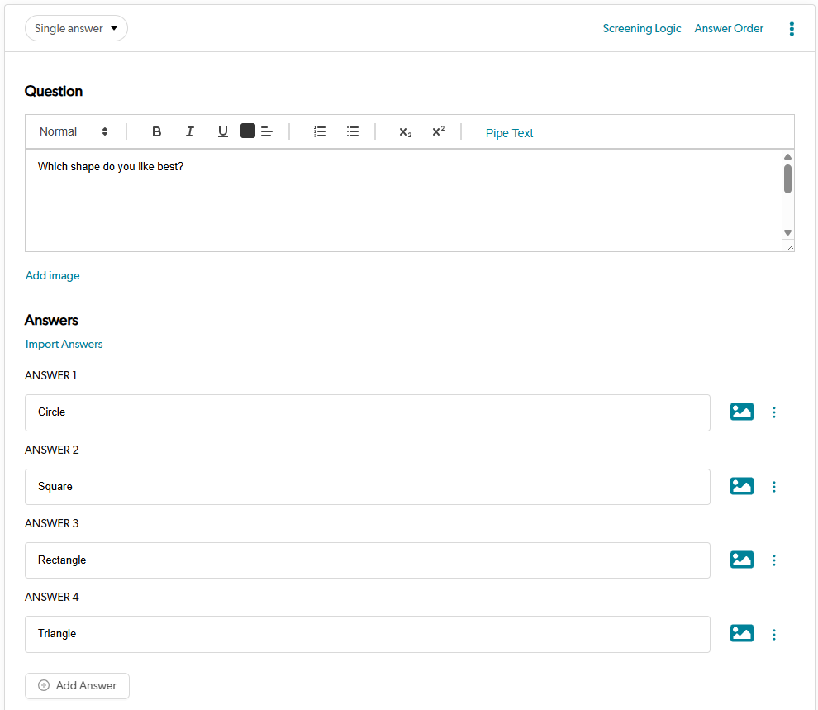Viewport: 818px width, 710px height.
Task: Open the Normal text style dropdown
Action: coord(74,131)
